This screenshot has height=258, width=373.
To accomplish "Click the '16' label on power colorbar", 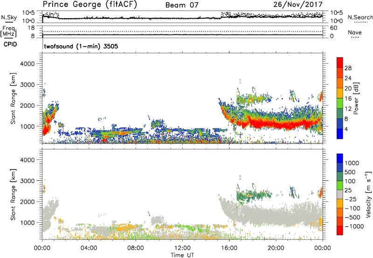I will (348, 99).
